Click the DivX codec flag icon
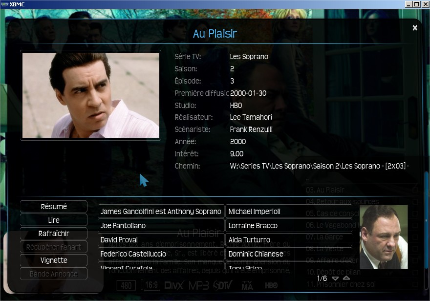The image size is (430, 301). (174, 286)
